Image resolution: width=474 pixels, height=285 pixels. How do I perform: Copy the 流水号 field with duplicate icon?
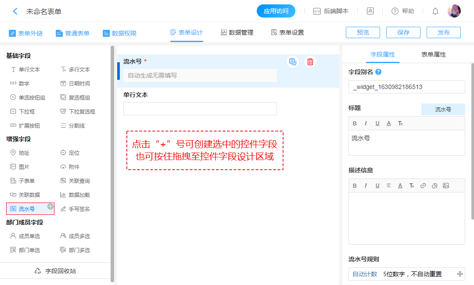coord(293,62)
